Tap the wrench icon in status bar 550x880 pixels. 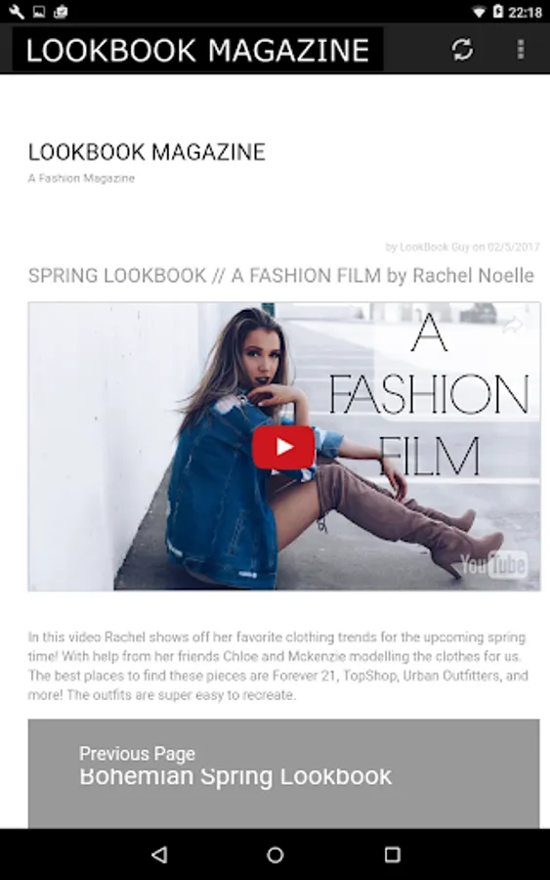(17, 11)
